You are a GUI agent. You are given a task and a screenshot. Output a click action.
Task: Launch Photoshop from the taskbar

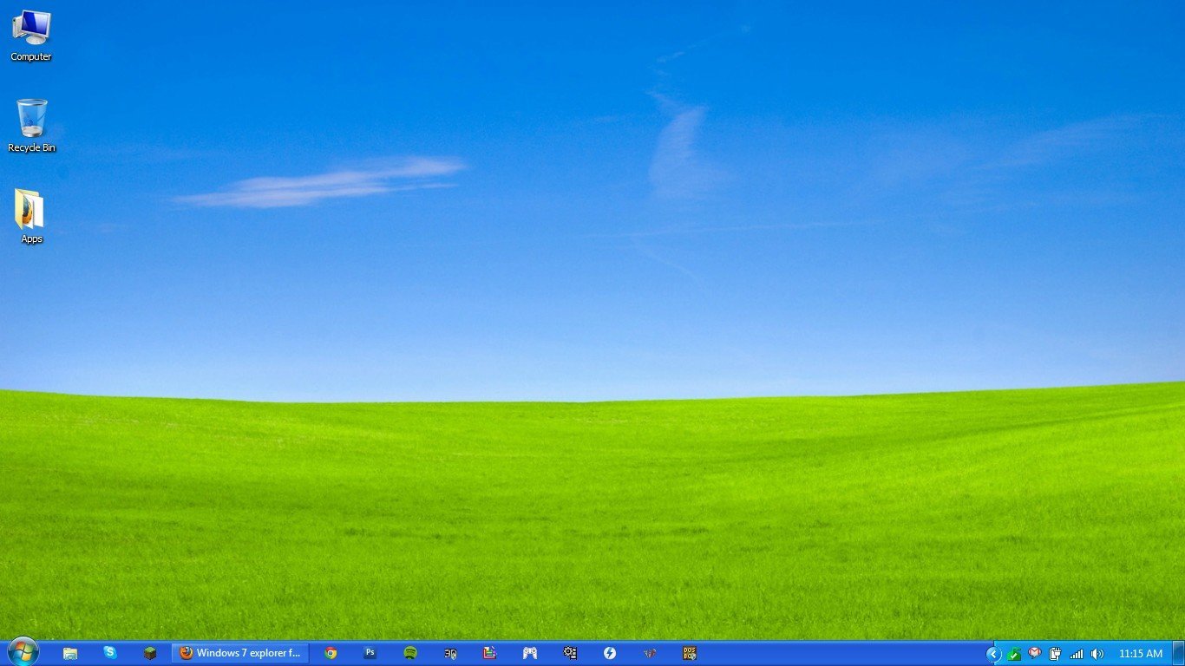[x=370, y=653]
